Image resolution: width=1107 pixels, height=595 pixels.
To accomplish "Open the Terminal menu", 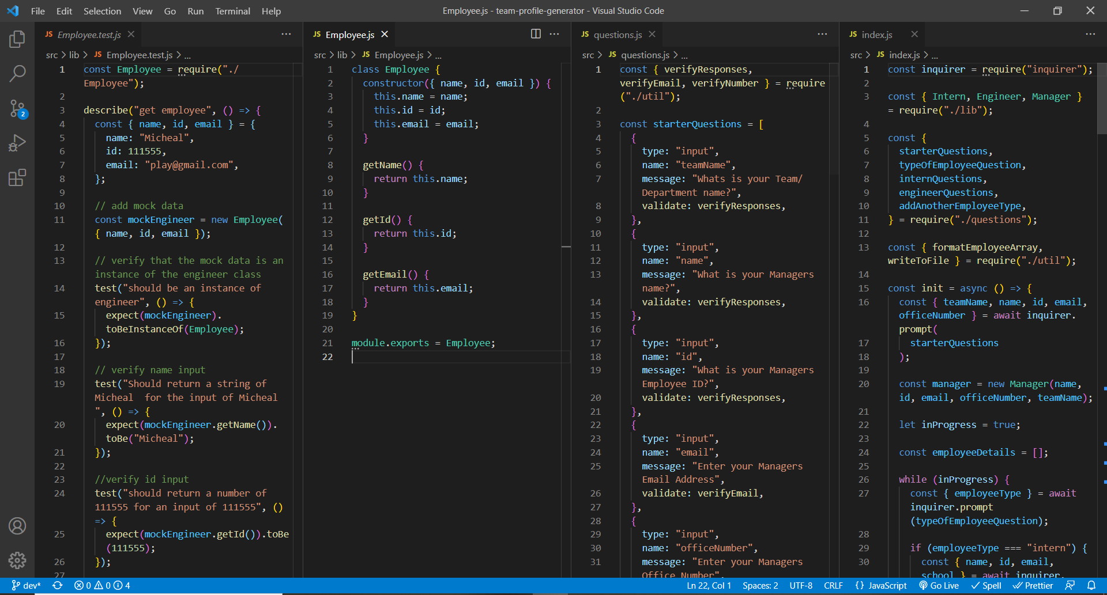I will [233, 11].
